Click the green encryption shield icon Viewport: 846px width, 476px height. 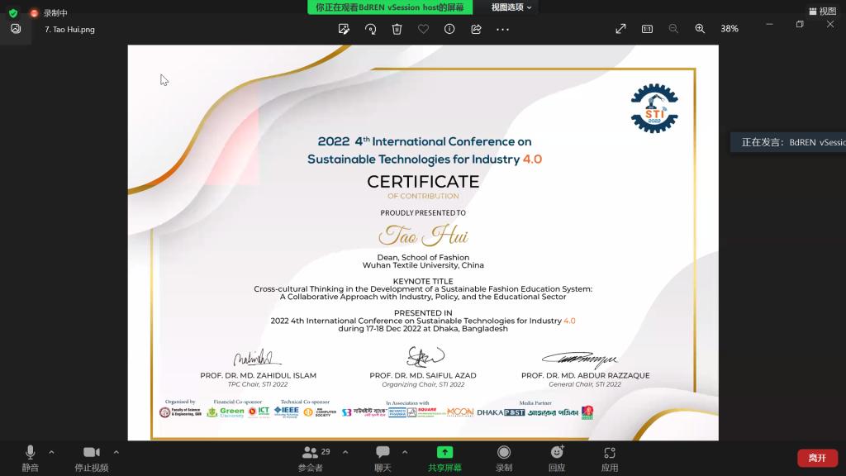(12, 13)
